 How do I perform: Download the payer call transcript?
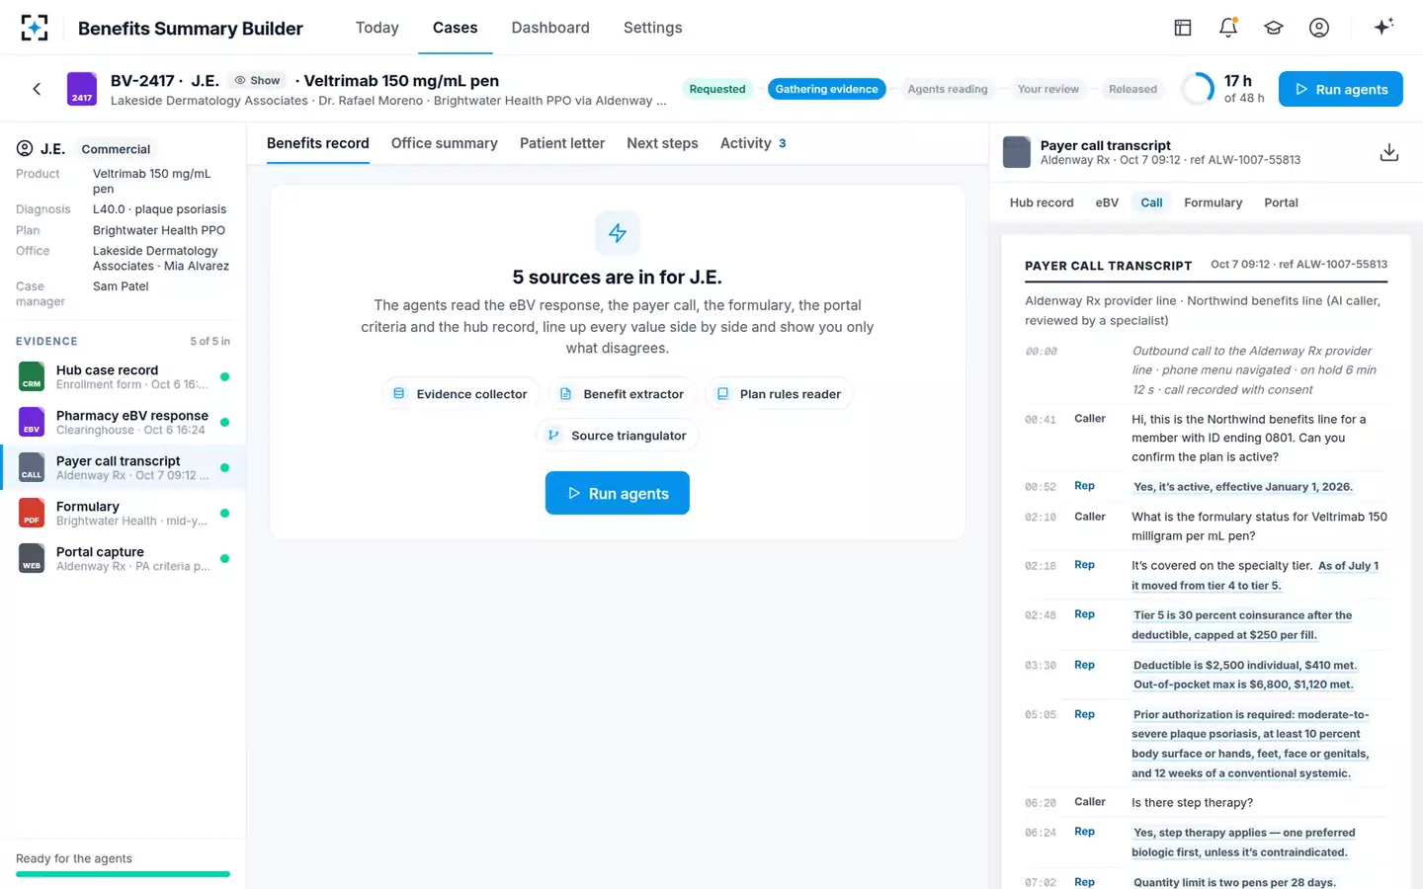point(1389,152)
